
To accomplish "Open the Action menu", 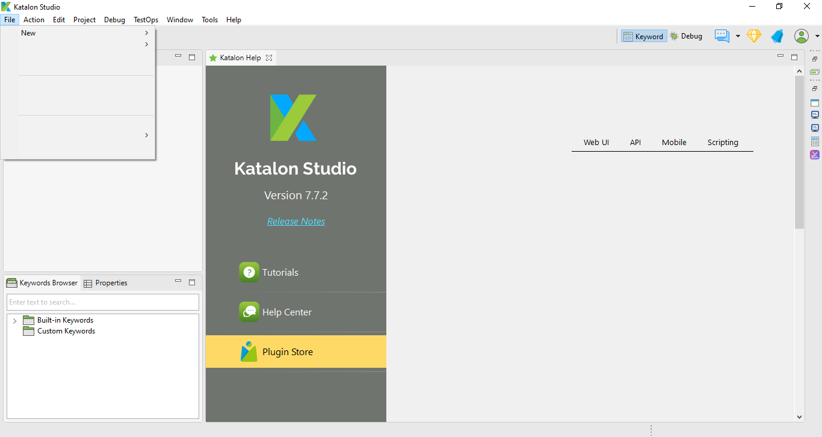I will click(x=34, y=20).
